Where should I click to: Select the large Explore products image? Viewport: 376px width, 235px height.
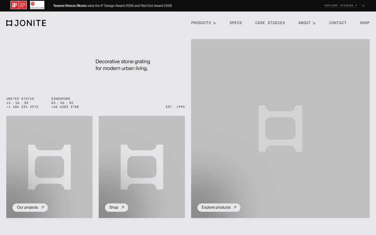click(x=280, y=128)
